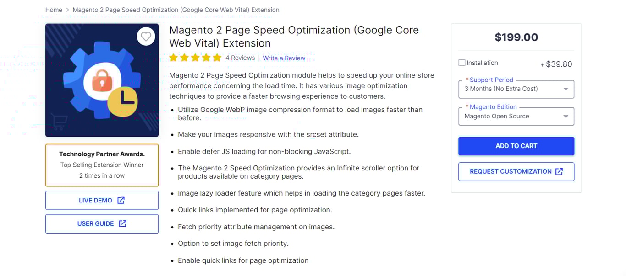The height and width of the screenshot is (276, 626).
Task: Click the external-link icon on LIVE DEMO
Action: (x=121, y=200)
